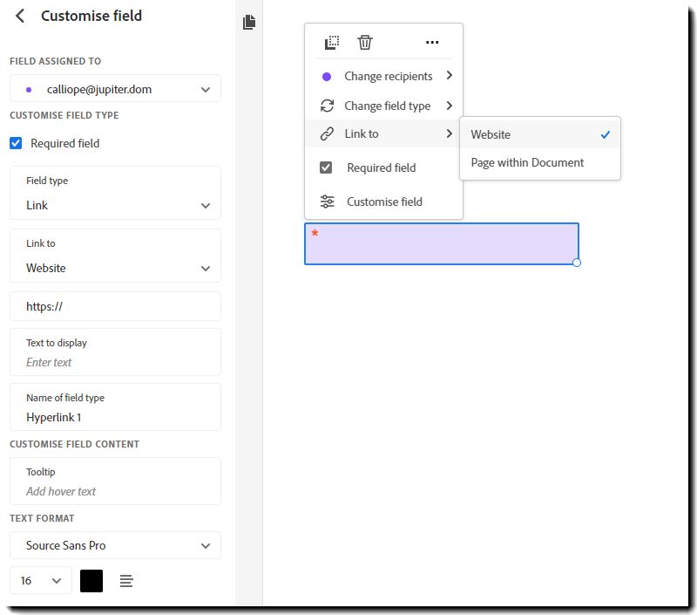Click the text alignment icon

pos(126,581)
